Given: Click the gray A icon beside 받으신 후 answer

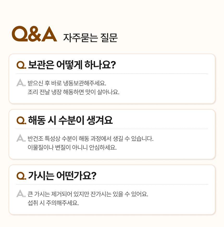Looking at the screenshot, I should 20,83.
